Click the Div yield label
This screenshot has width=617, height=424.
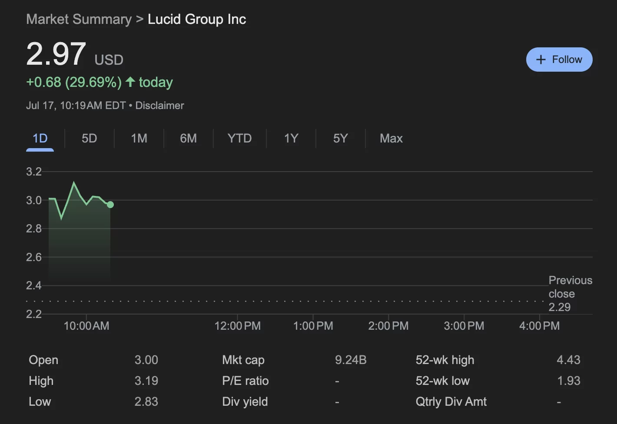coord(245,401)
